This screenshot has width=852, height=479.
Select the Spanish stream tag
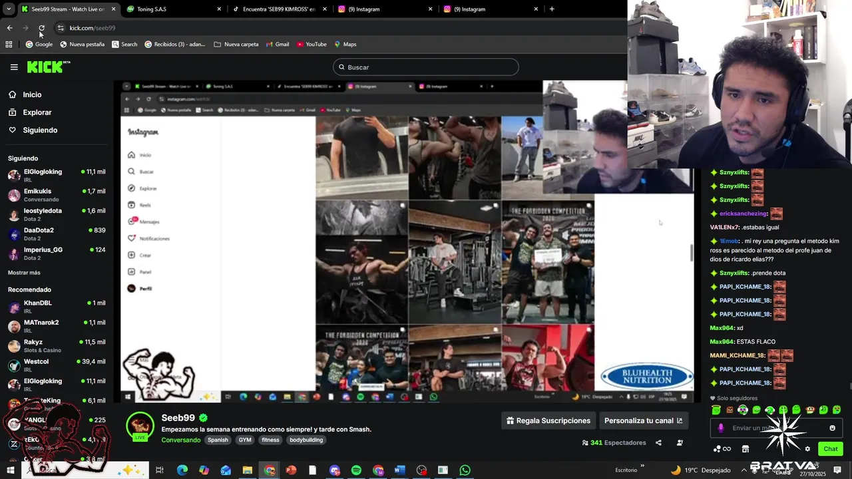coord(218,440)
